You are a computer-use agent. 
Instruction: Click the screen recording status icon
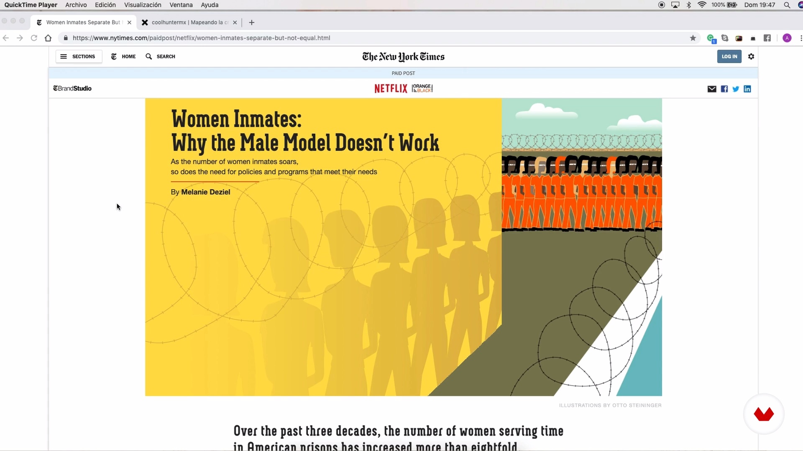tap(662, 5)
